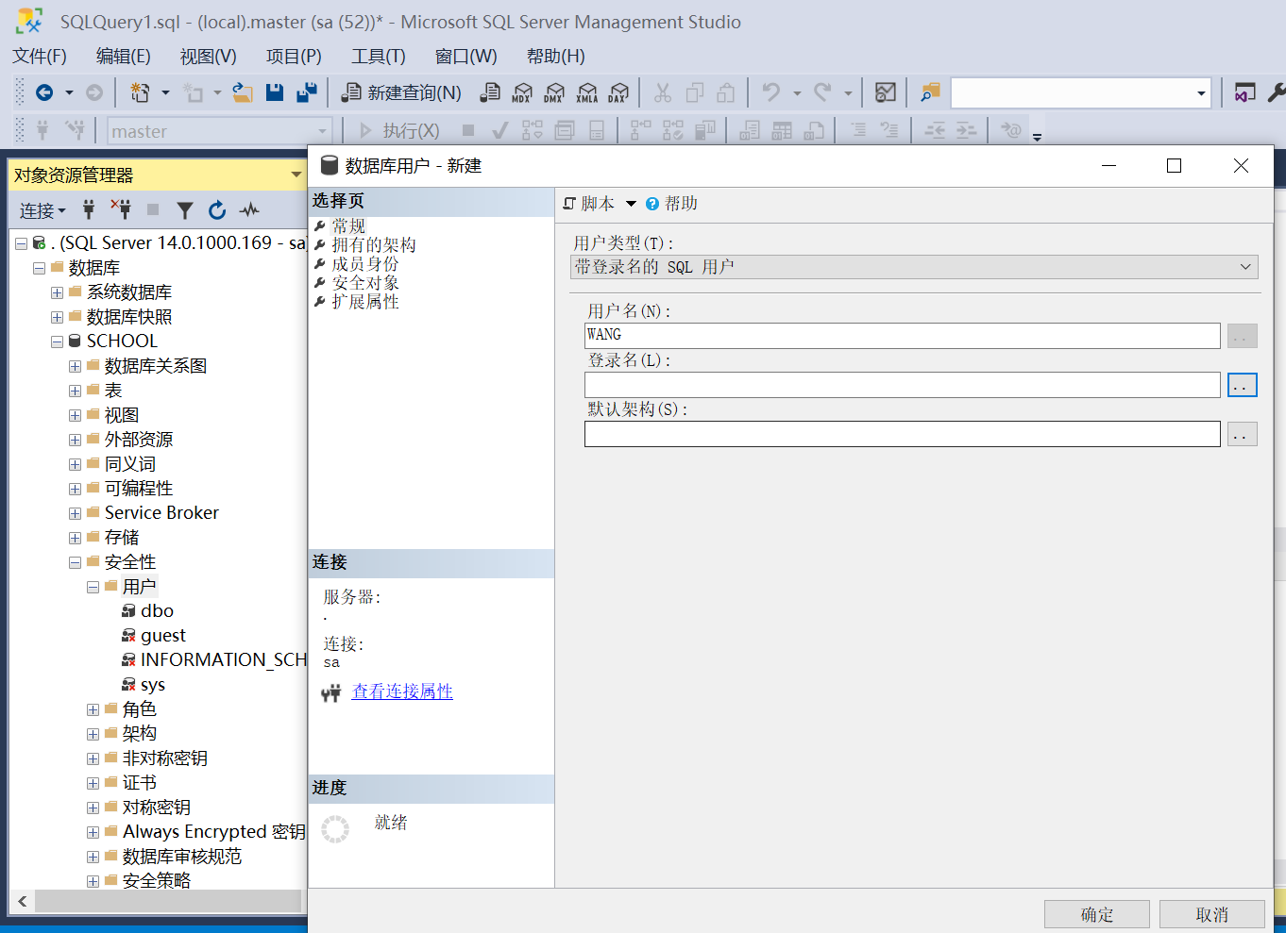Open the Connect (连接) dropdown in Object Explorer
The height and width of the screenshot is (933, 1286).
tap(42, 210)
